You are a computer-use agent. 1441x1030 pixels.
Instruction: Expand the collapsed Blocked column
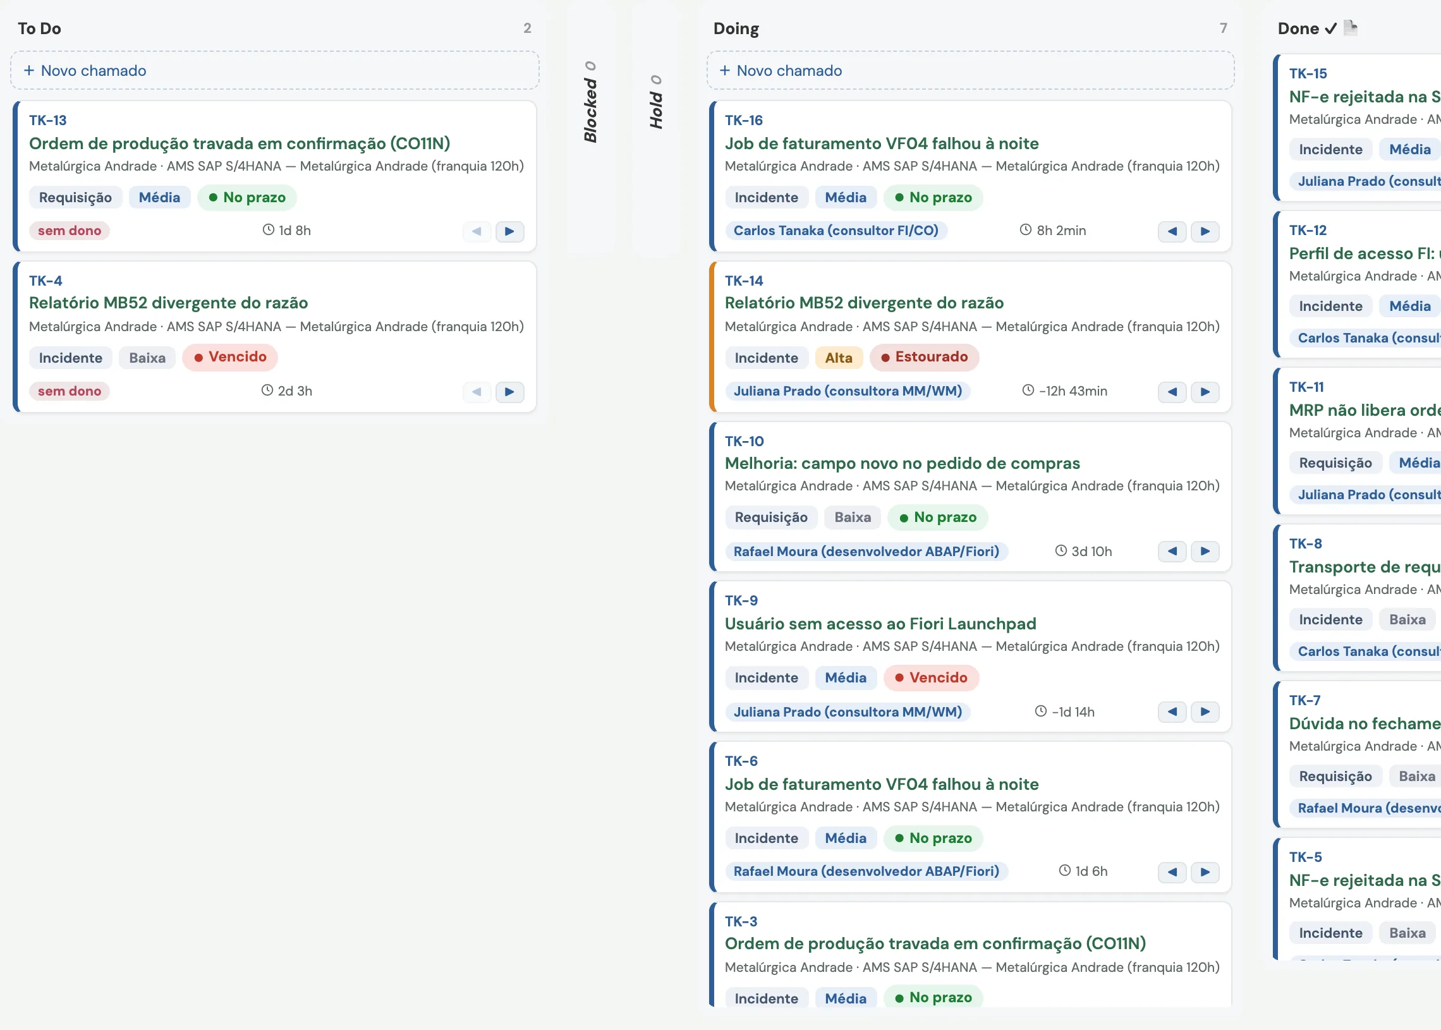coord(590,102)
